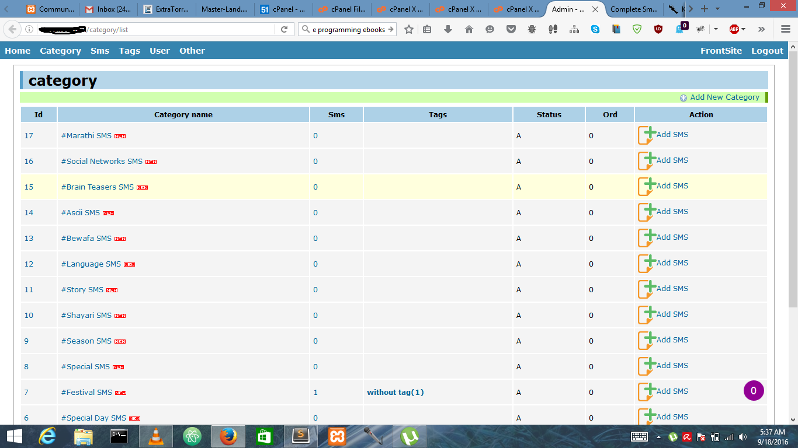Click in the browser search field
Image resolution: width=798 pixels, height=448 pixels.
[349, 29]
